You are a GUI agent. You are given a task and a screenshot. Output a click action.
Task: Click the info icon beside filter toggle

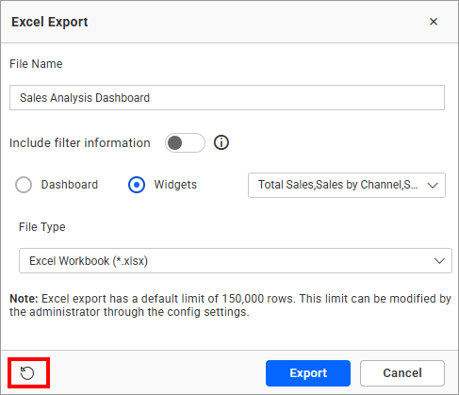[221, 142]
